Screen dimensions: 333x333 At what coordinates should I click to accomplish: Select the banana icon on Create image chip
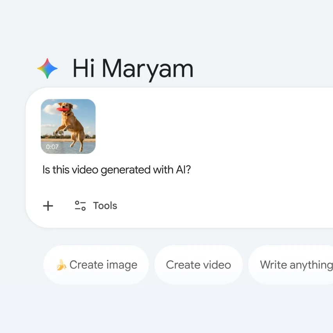click(61, 265)
